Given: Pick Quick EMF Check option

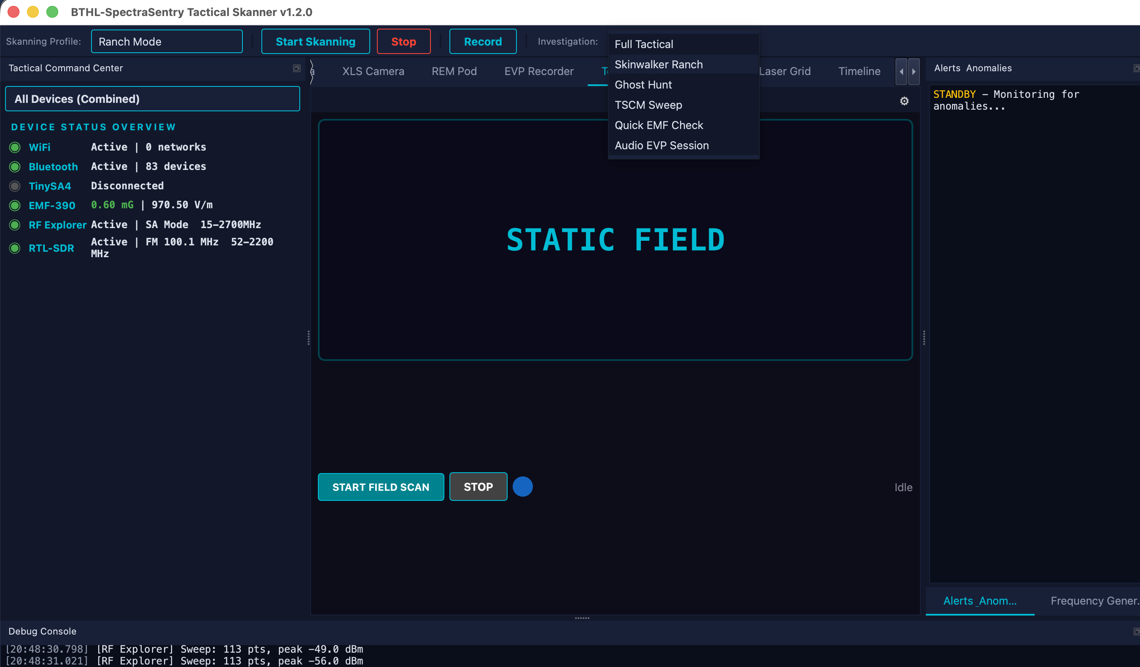Looking at the screenshot, I should click(683, 125).
